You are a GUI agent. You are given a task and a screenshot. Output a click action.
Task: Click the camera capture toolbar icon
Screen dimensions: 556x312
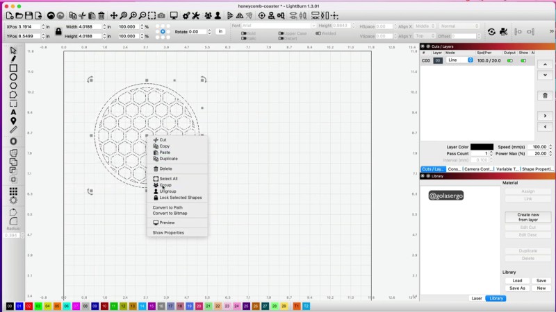[161, 15]
